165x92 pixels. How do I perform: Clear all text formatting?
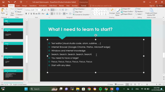click(x=48, y=10)
